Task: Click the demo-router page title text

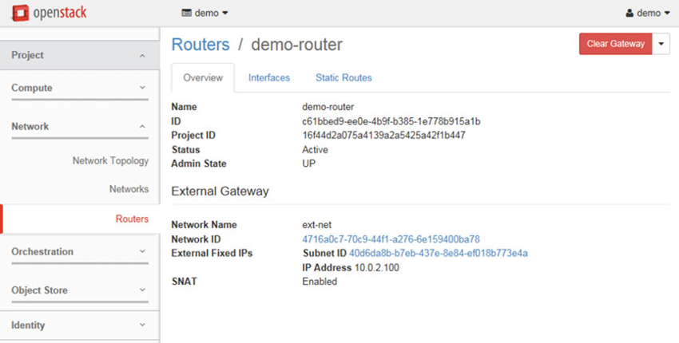Action: click(296, 45)
